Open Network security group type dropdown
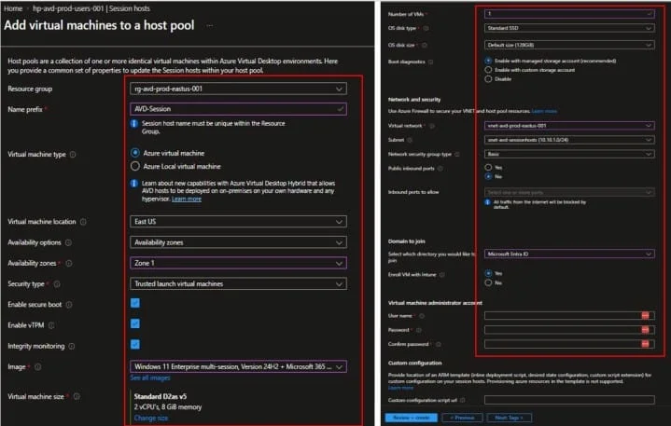This screenshot has height=426, width=671. [569, 154]
